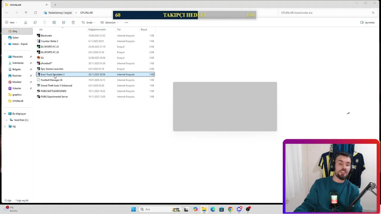Close the OYUNLAR tab
This screenshot has height=214, width=381.
coord(46,5)
